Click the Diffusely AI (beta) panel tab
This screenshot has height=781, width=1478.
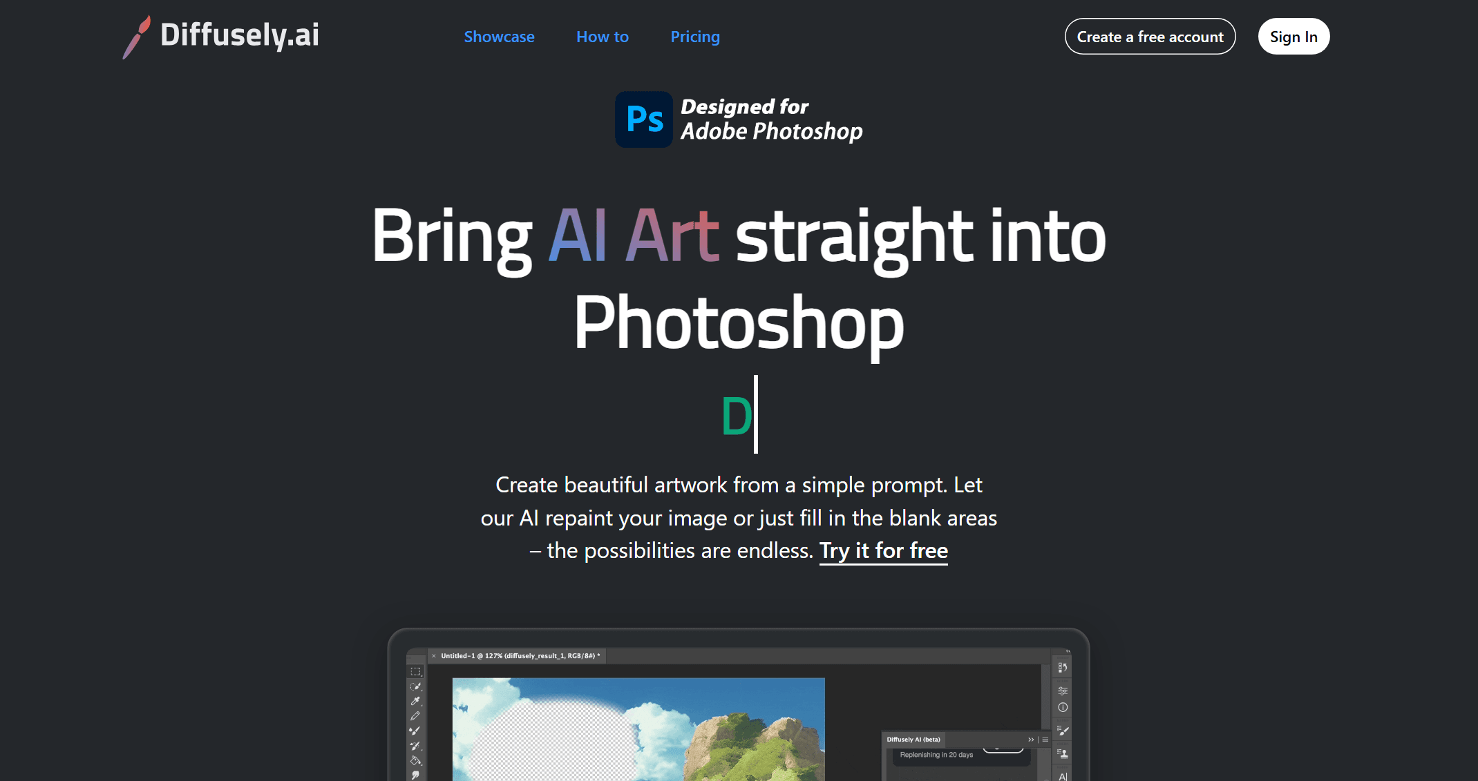(913, 740)
